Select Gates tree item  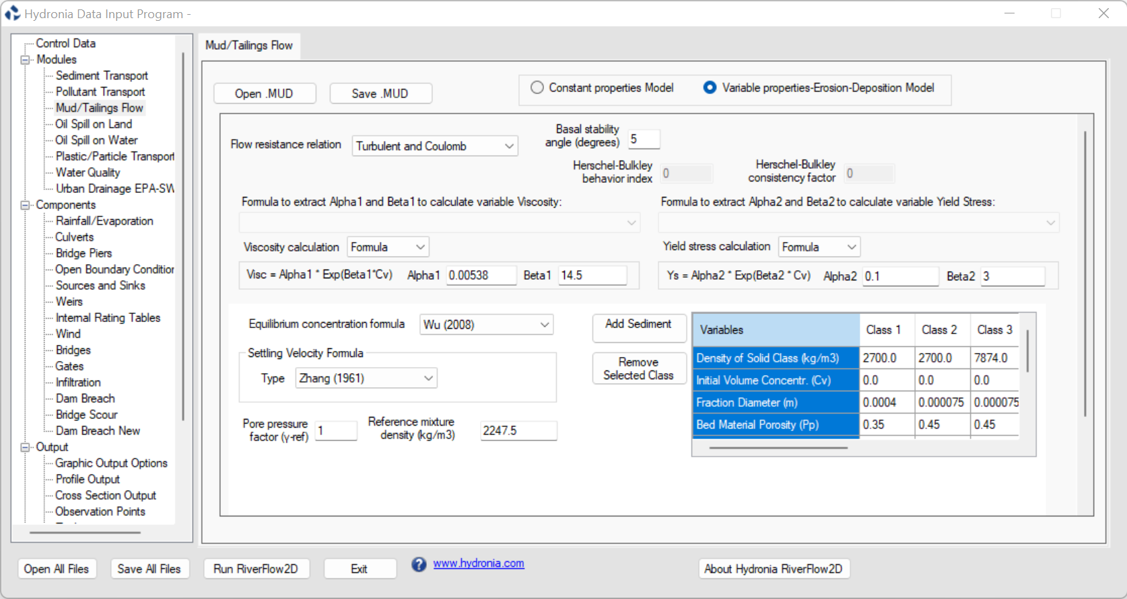(x=69, y=366)
